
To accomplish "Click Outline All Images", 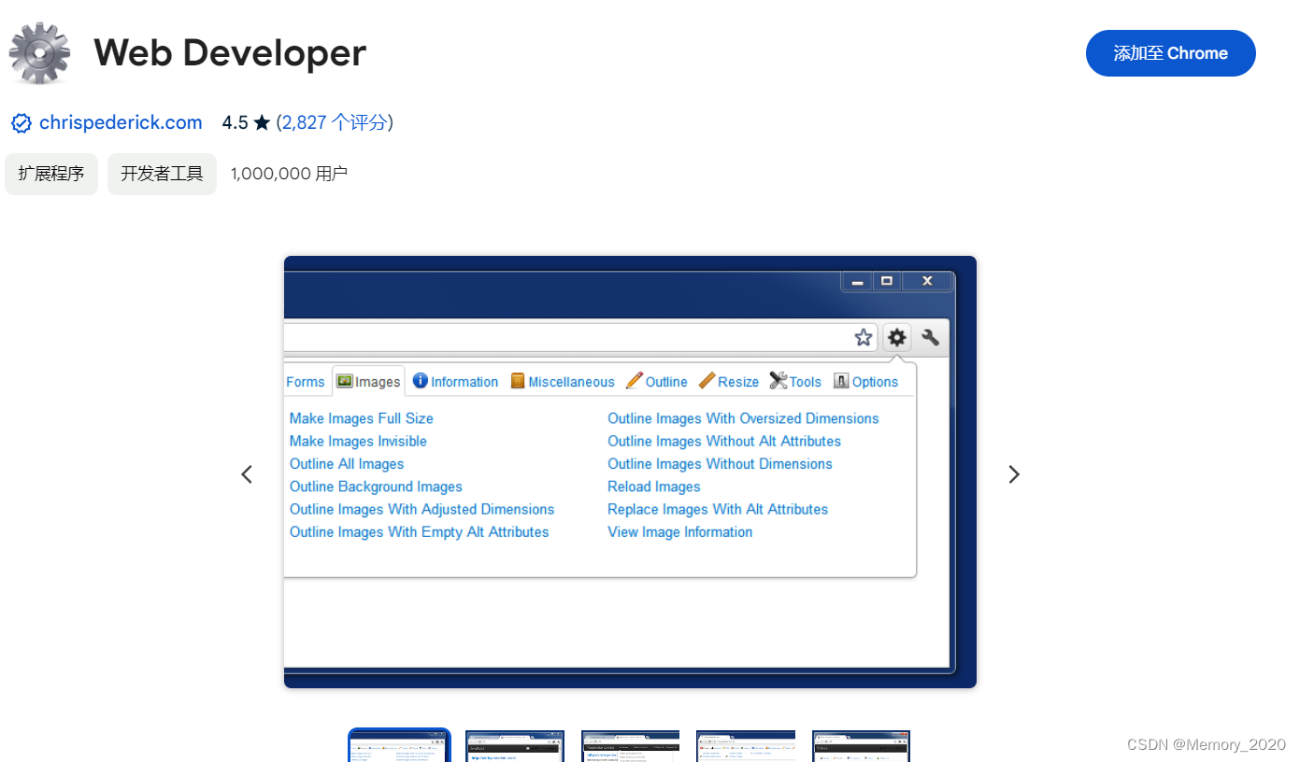I will [347, 464].
